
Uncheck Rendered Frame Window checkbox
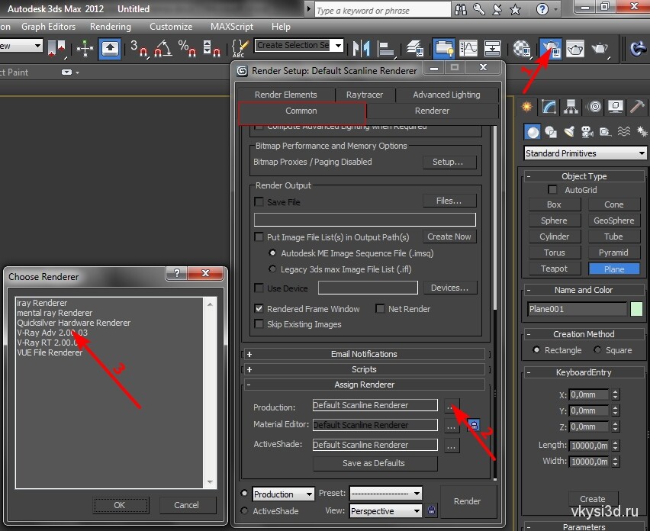[259, 309]
